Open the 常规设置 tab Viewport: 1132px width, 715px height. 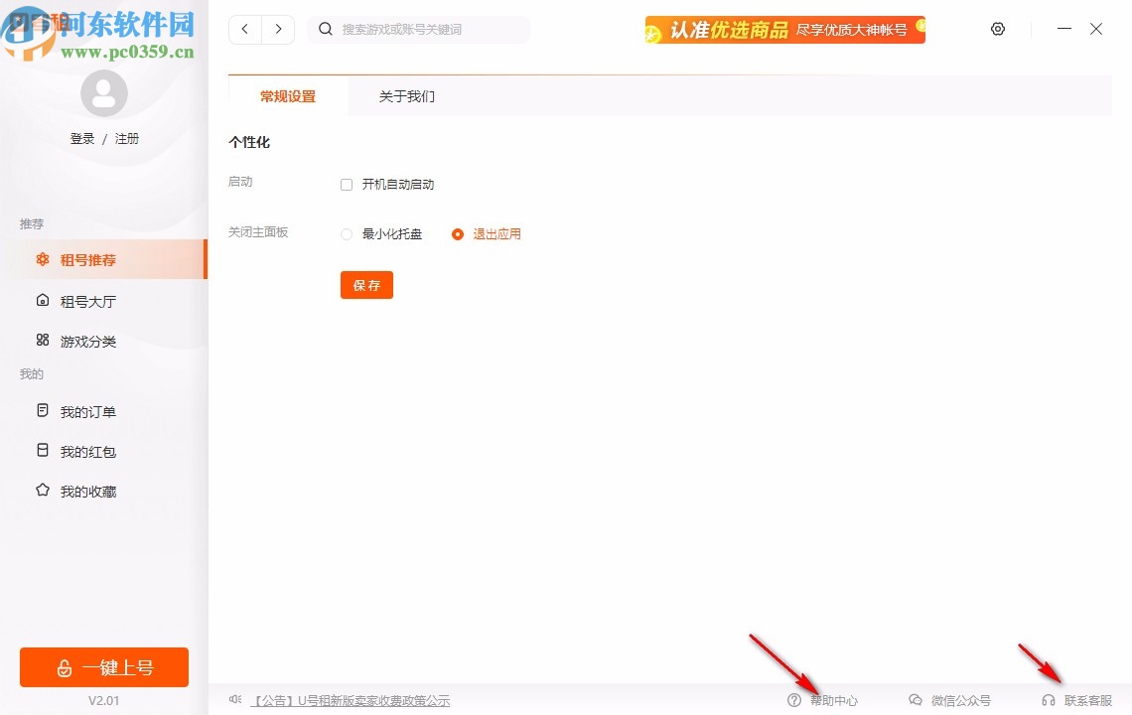[x=287, y=96]
